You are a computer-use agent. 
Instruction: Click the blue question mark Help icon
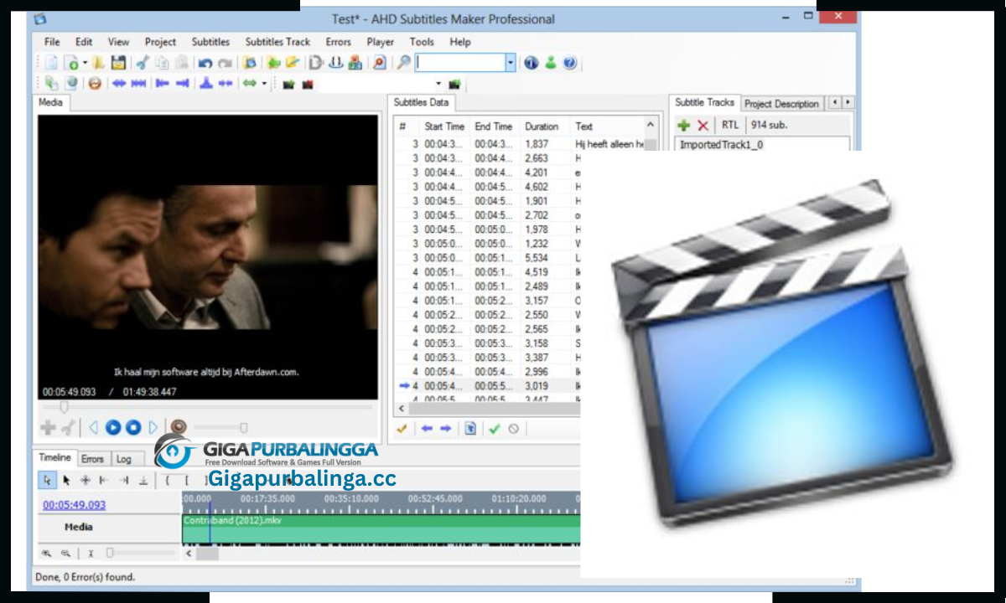click(x=570, y=63)
